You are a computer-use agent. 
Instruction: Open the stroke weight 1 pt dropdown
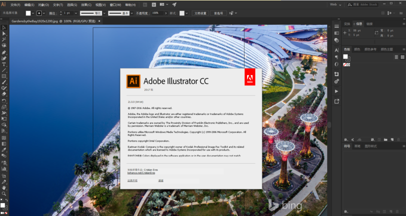[76, 13]
